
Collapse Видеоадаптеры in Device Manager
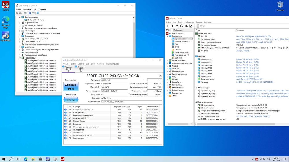click(x=20, y=17)
